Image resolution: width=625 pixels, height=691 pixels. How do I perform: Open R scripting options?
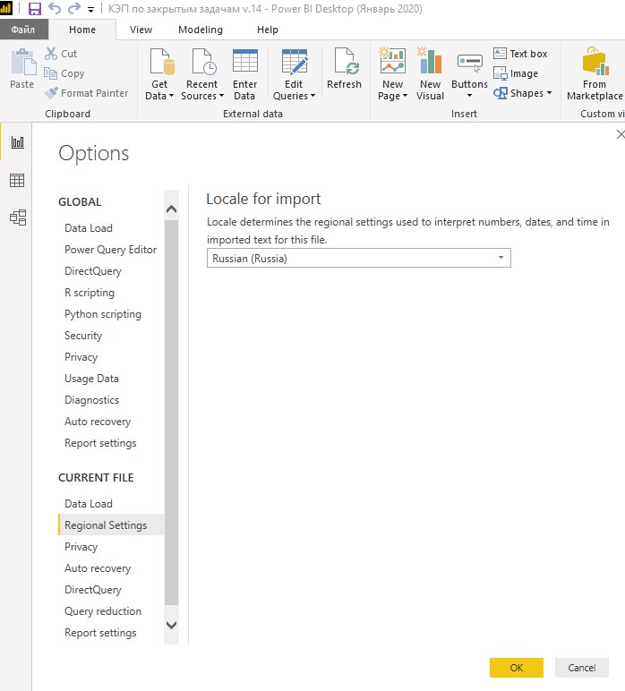[90, 293]
